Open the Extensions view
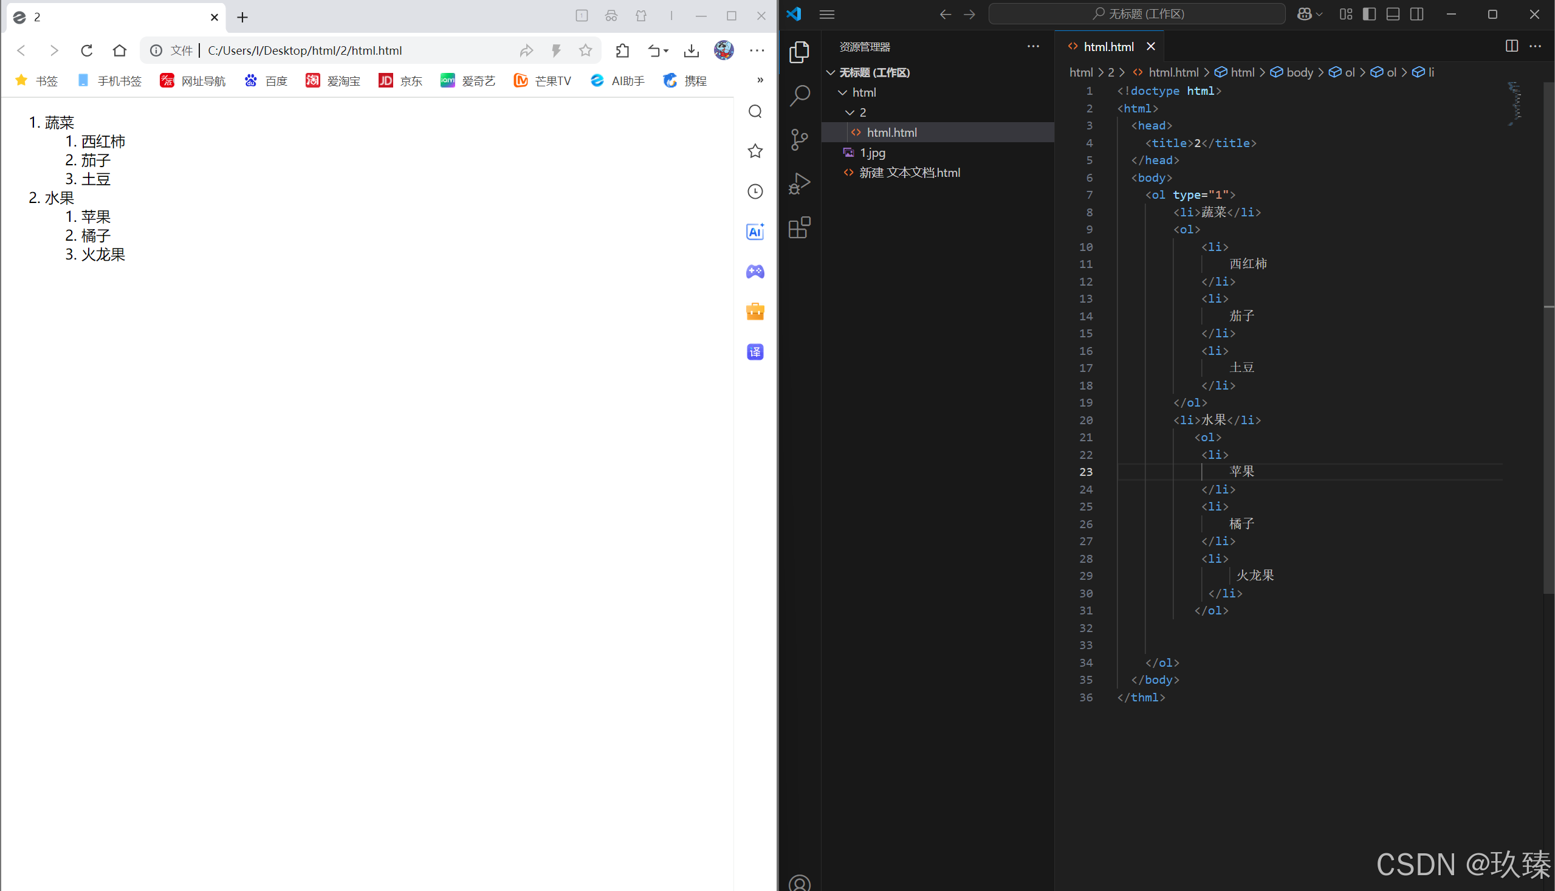The image size is (1555, 891). (x=800, y=228)
